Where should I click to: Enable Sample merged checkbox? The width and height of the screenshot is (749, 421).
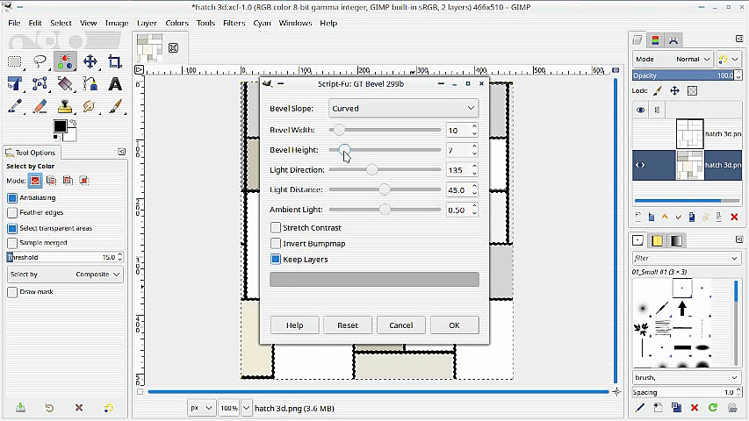coord(12,242)
